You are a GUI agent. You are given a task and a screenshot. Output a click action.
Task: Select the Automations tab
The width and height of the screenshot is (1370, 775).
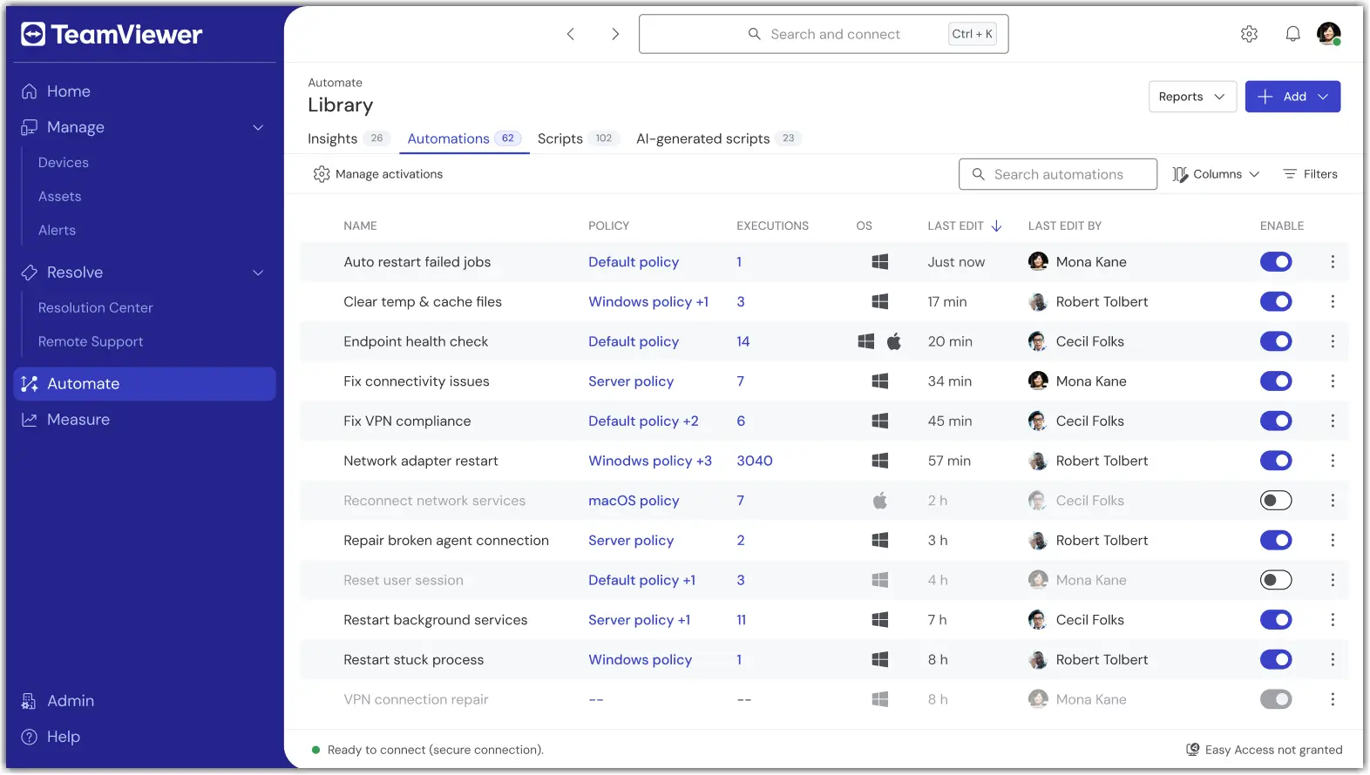coord(465,138)
